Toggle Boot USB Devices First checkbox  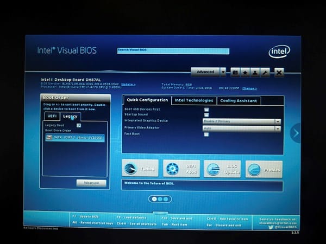[x=206, y=110]
